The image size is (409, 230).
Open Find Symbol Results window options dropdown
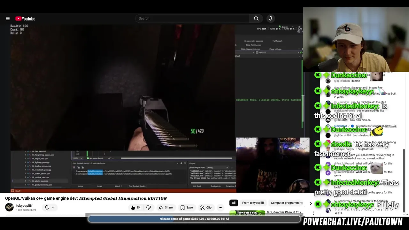(177, 163)
